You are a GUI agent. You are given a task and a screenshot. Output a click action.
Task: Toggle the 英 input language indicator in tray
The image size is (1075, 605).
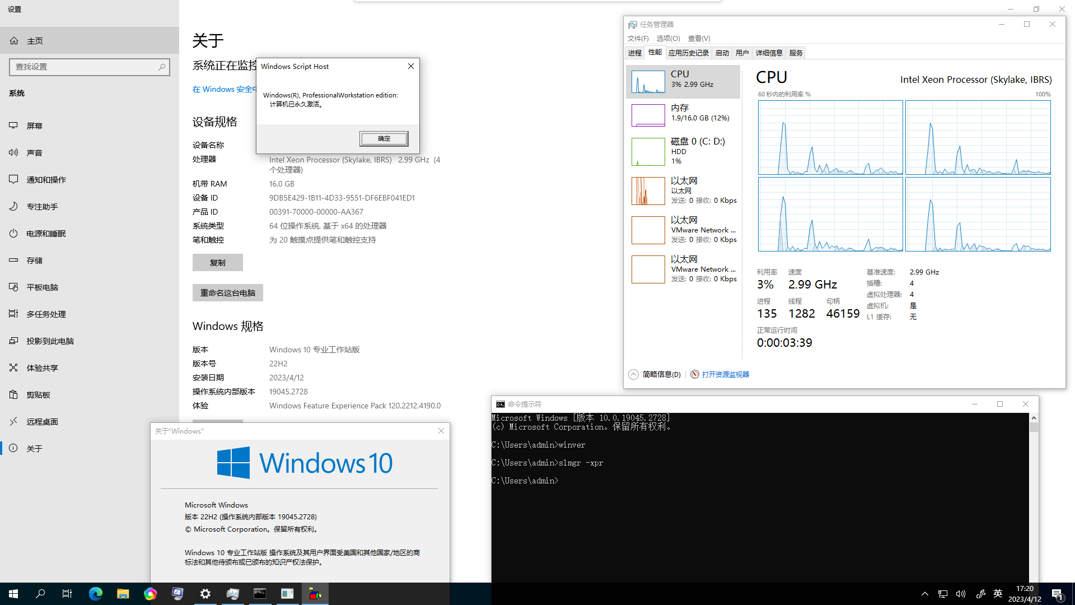[x=998, y=594]
